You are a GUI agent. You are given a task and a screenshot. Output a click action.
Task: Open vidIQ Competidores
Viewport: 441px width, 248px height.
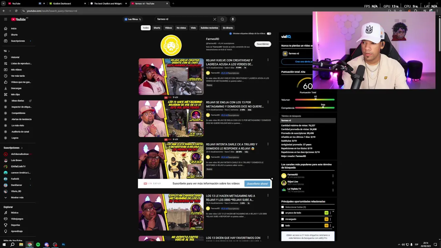18,113
